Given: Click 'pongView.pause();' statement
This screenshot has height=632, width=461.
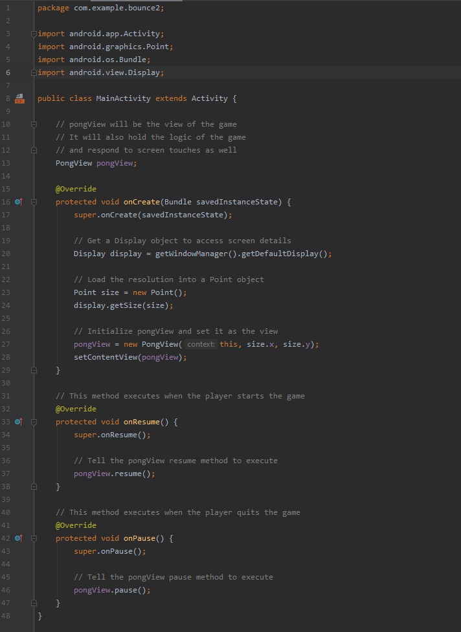Looking at the screenshot, I should coord(112,590).
